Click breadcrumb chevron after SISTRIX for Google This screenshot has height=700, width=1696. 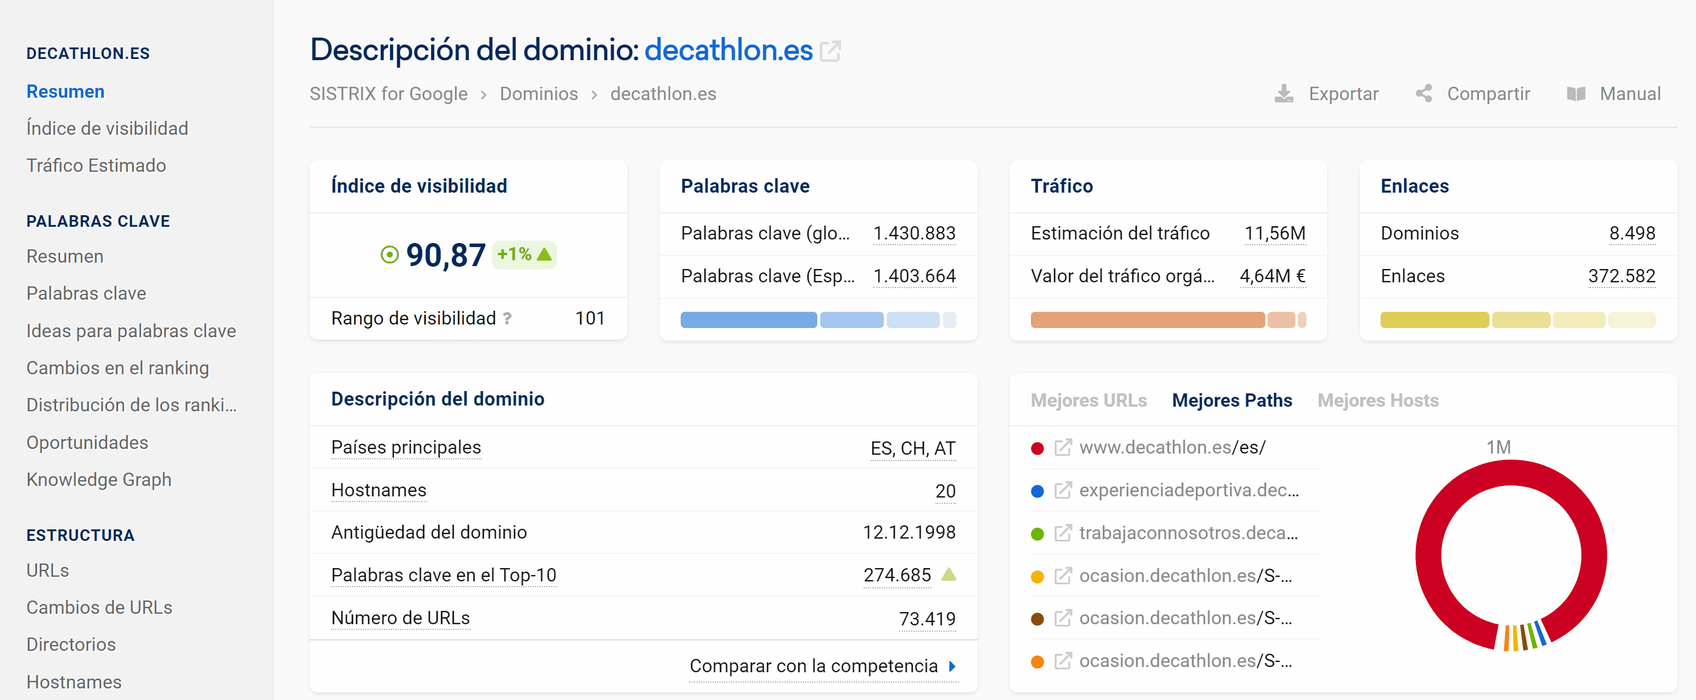pos(483,95)
